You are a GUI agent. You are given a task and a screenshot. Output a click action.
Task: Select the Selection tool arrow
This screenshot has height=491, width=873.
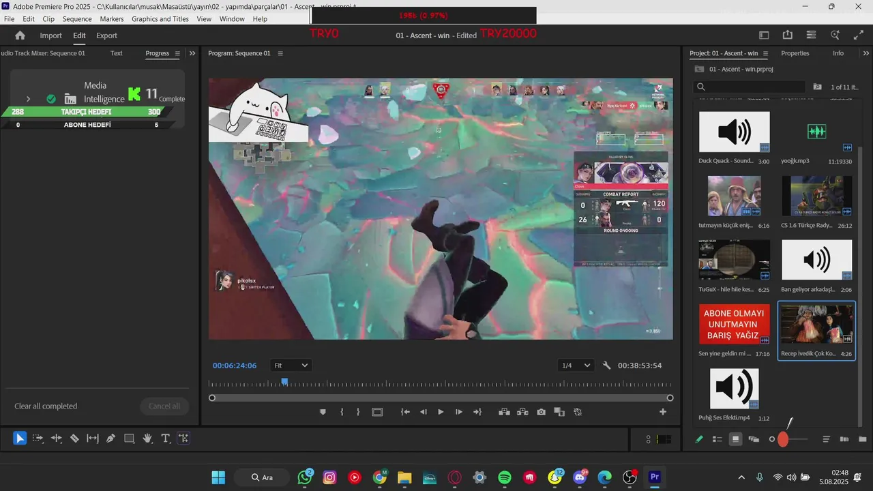tap(20, 438)
